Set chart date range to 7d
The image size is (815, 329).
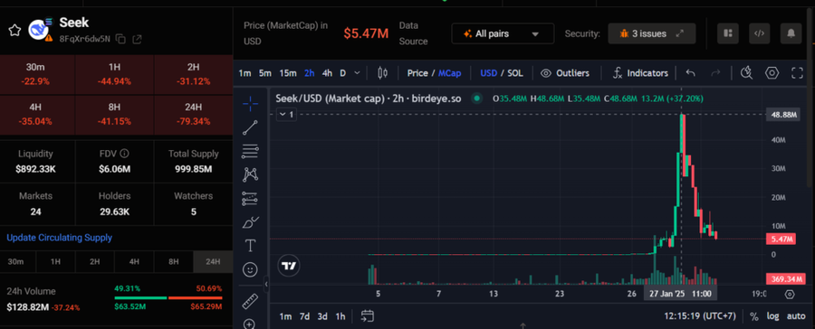click(x=304, y=316)
